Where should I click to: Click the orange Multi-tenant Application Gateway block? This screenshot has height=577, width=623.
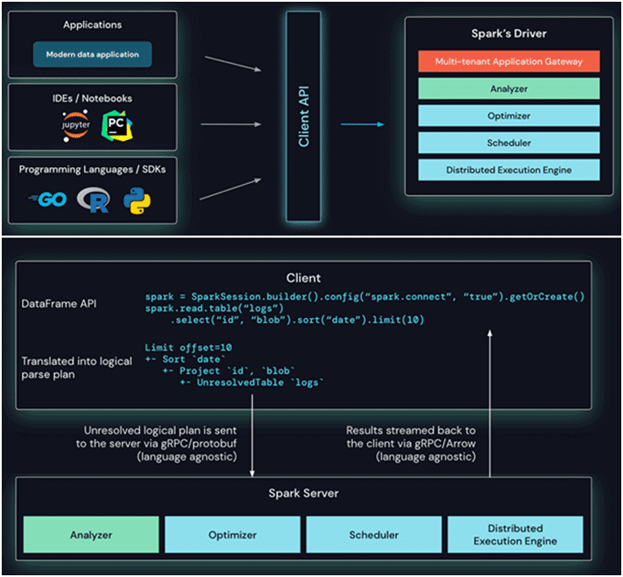[509, 61]
